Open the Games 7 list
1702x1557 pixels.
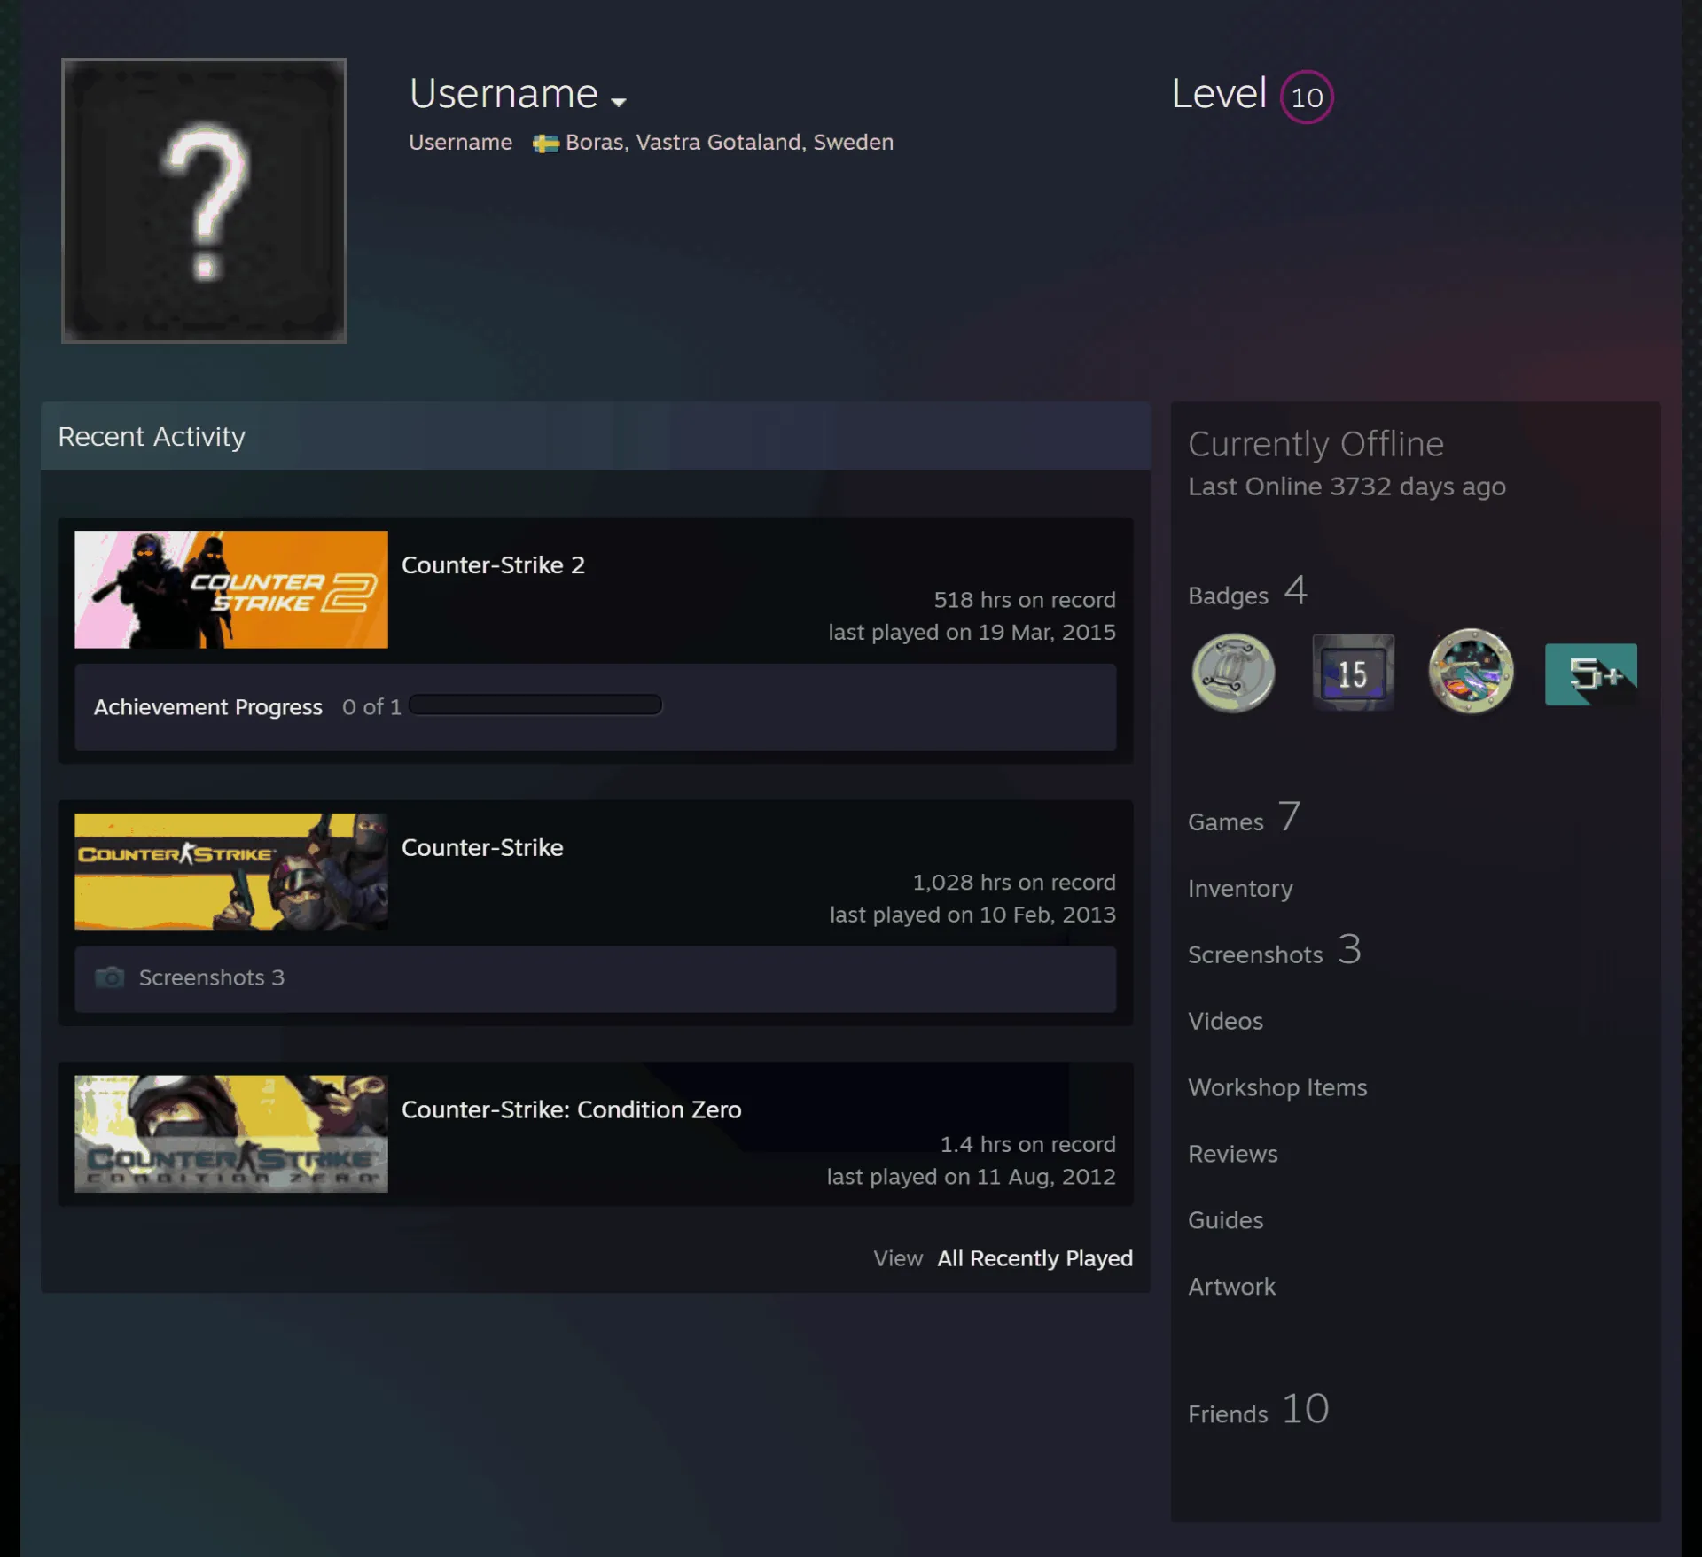coord(1244,818)
